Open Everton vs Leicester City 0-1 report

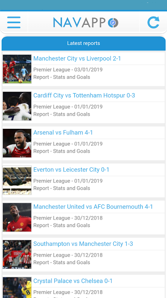[x=71, y=170]
